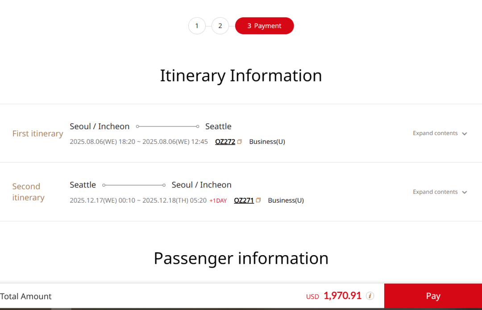
Task: Open the OZ271 flight number link
Action: point(244,200)
